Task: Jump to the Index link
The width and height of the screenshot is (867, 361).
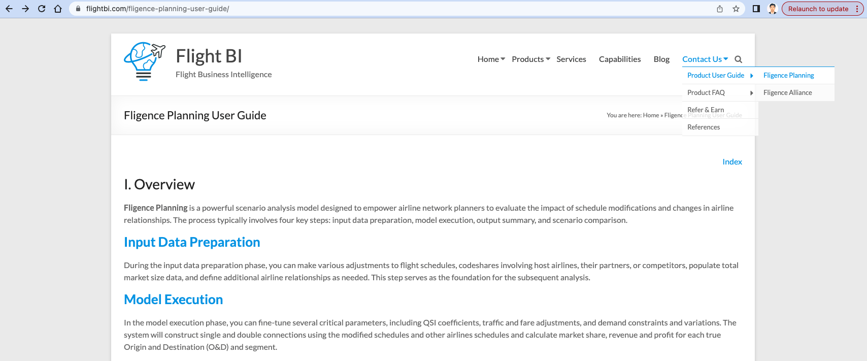Action: tap(732, 161)
